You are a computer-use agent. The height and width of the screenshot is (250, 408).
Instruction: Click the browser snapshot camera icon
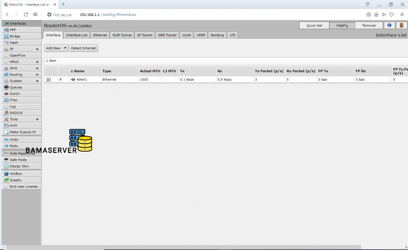pyautogui.click(x=369, y=15)
